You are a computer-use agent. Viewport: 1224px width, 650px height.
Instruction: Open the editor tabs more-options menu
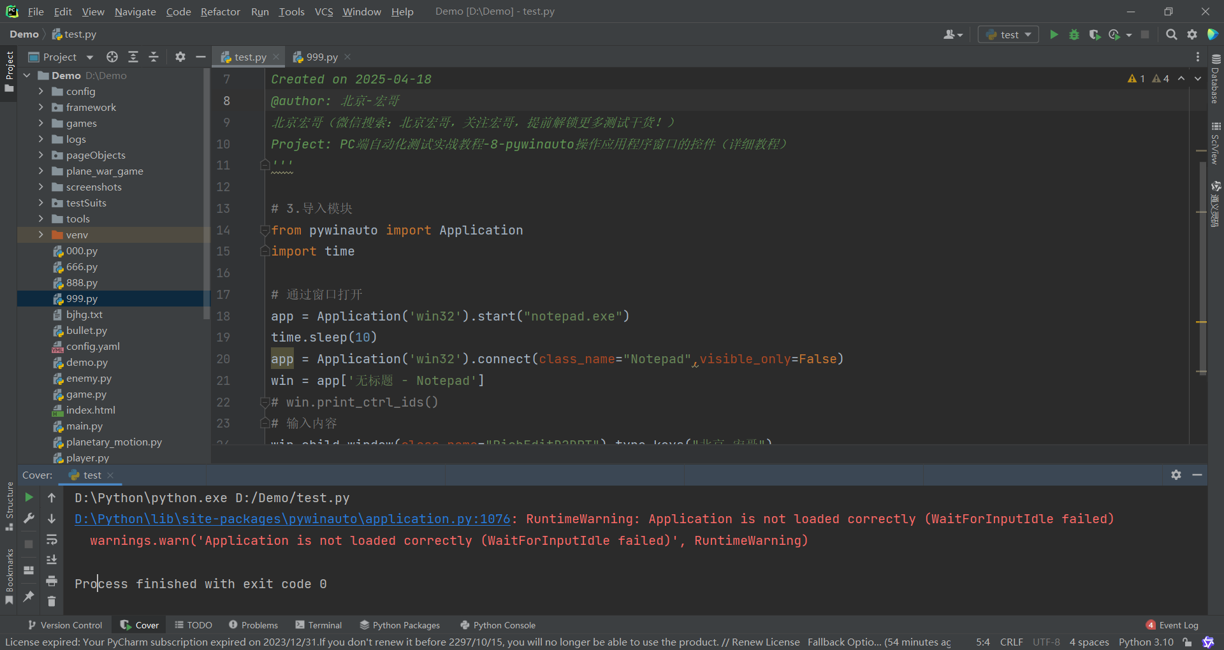[1198, 57]
